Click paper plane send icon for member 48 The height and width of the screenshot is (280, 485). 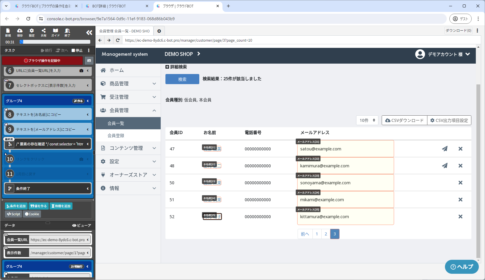(445, 166)
